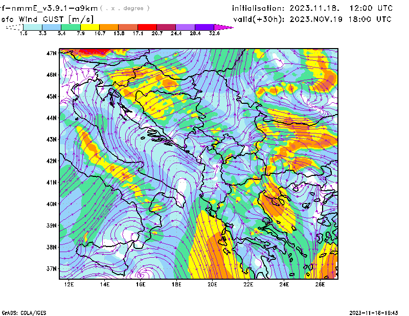This screenshot has width=409, height=316.
Task: Click the valid date 2023.NOV.19
Action: click(x=316, y=19)
